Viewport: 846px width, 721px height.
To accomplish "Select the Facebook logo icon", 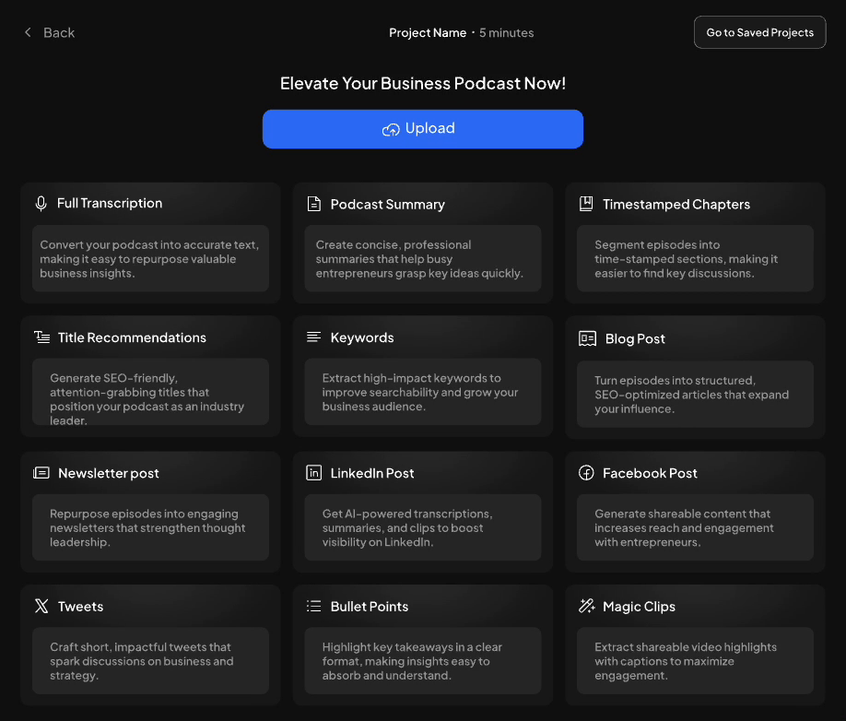I will tap(587, 473).
